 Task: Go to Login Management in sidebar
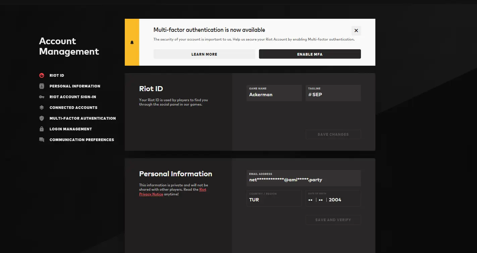click(x=70, y=129)
